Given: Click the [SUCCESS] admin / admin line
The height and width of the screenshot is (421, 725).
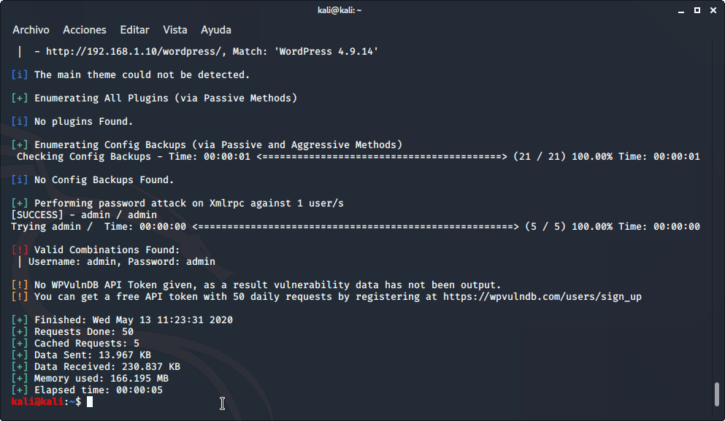Looking at the screenshot, I should coord(84,215).
